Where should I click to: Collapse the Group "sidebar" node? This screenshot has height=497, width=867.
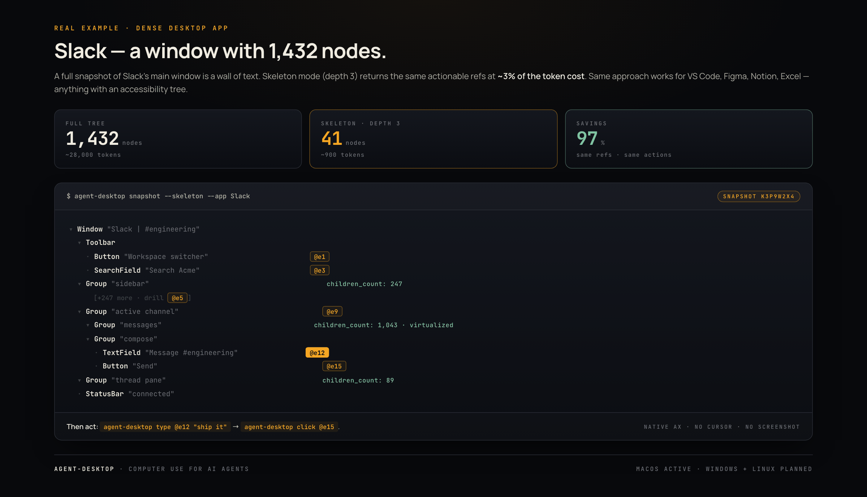coord(79,284)
